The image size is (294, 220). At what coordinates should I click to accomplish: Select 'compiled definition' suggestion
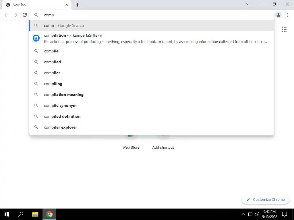point(152,116)
